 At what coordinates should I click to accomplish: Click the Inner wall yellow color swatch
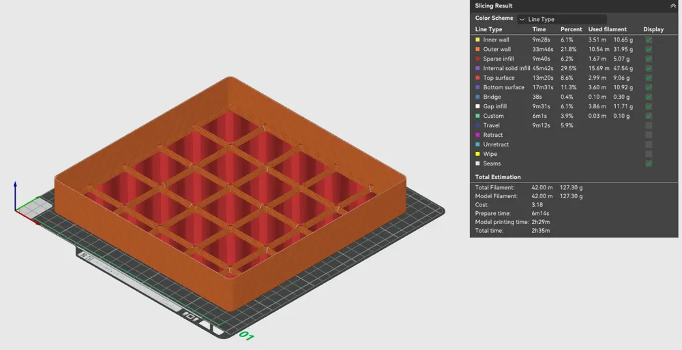[x=477, y=39]
